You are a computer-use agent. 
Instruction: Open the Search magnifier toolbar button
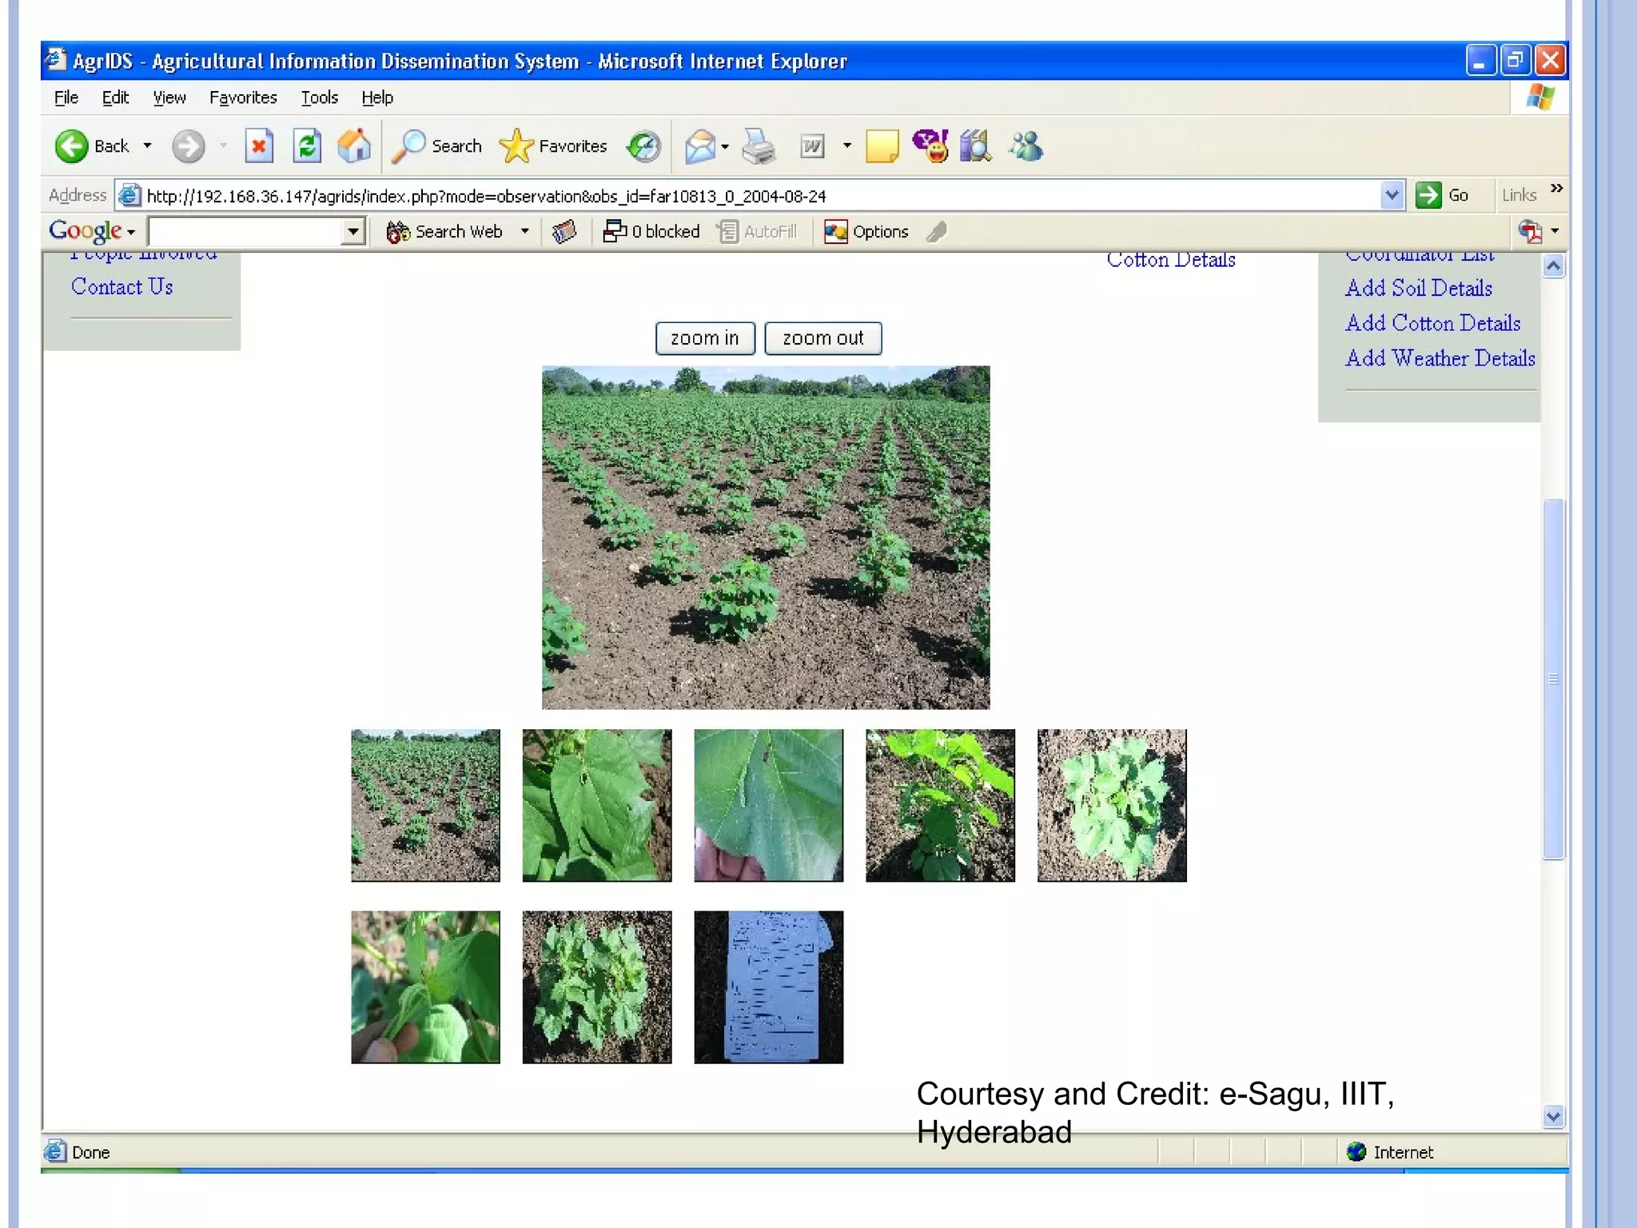(x=438, y=146)
